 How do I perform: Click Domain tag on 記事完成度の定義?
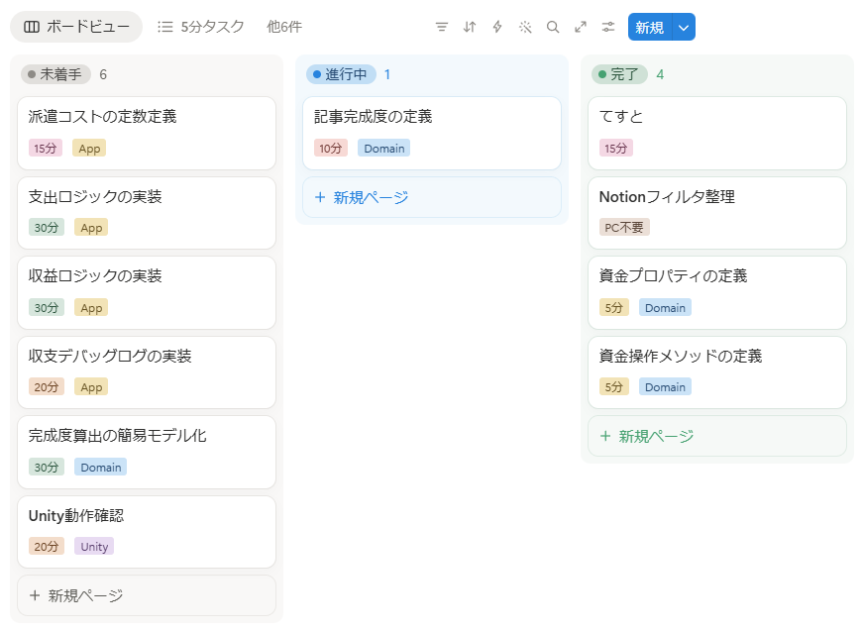(x=383, y=149)
